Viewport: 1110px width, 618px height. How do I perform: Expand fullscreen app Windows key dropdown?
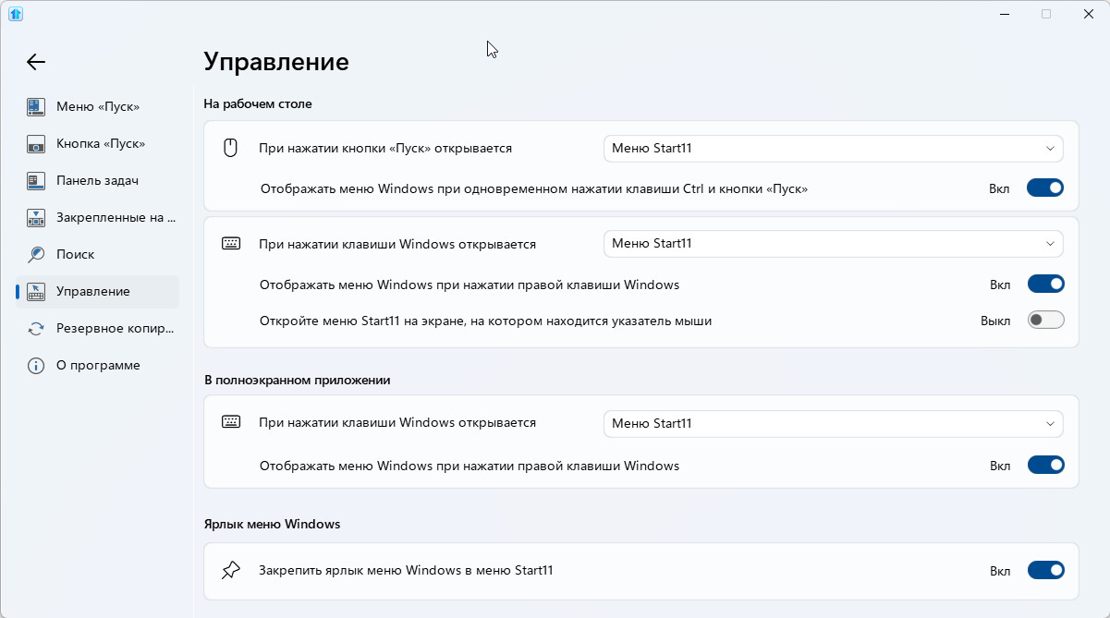click(x=832, y=424)
